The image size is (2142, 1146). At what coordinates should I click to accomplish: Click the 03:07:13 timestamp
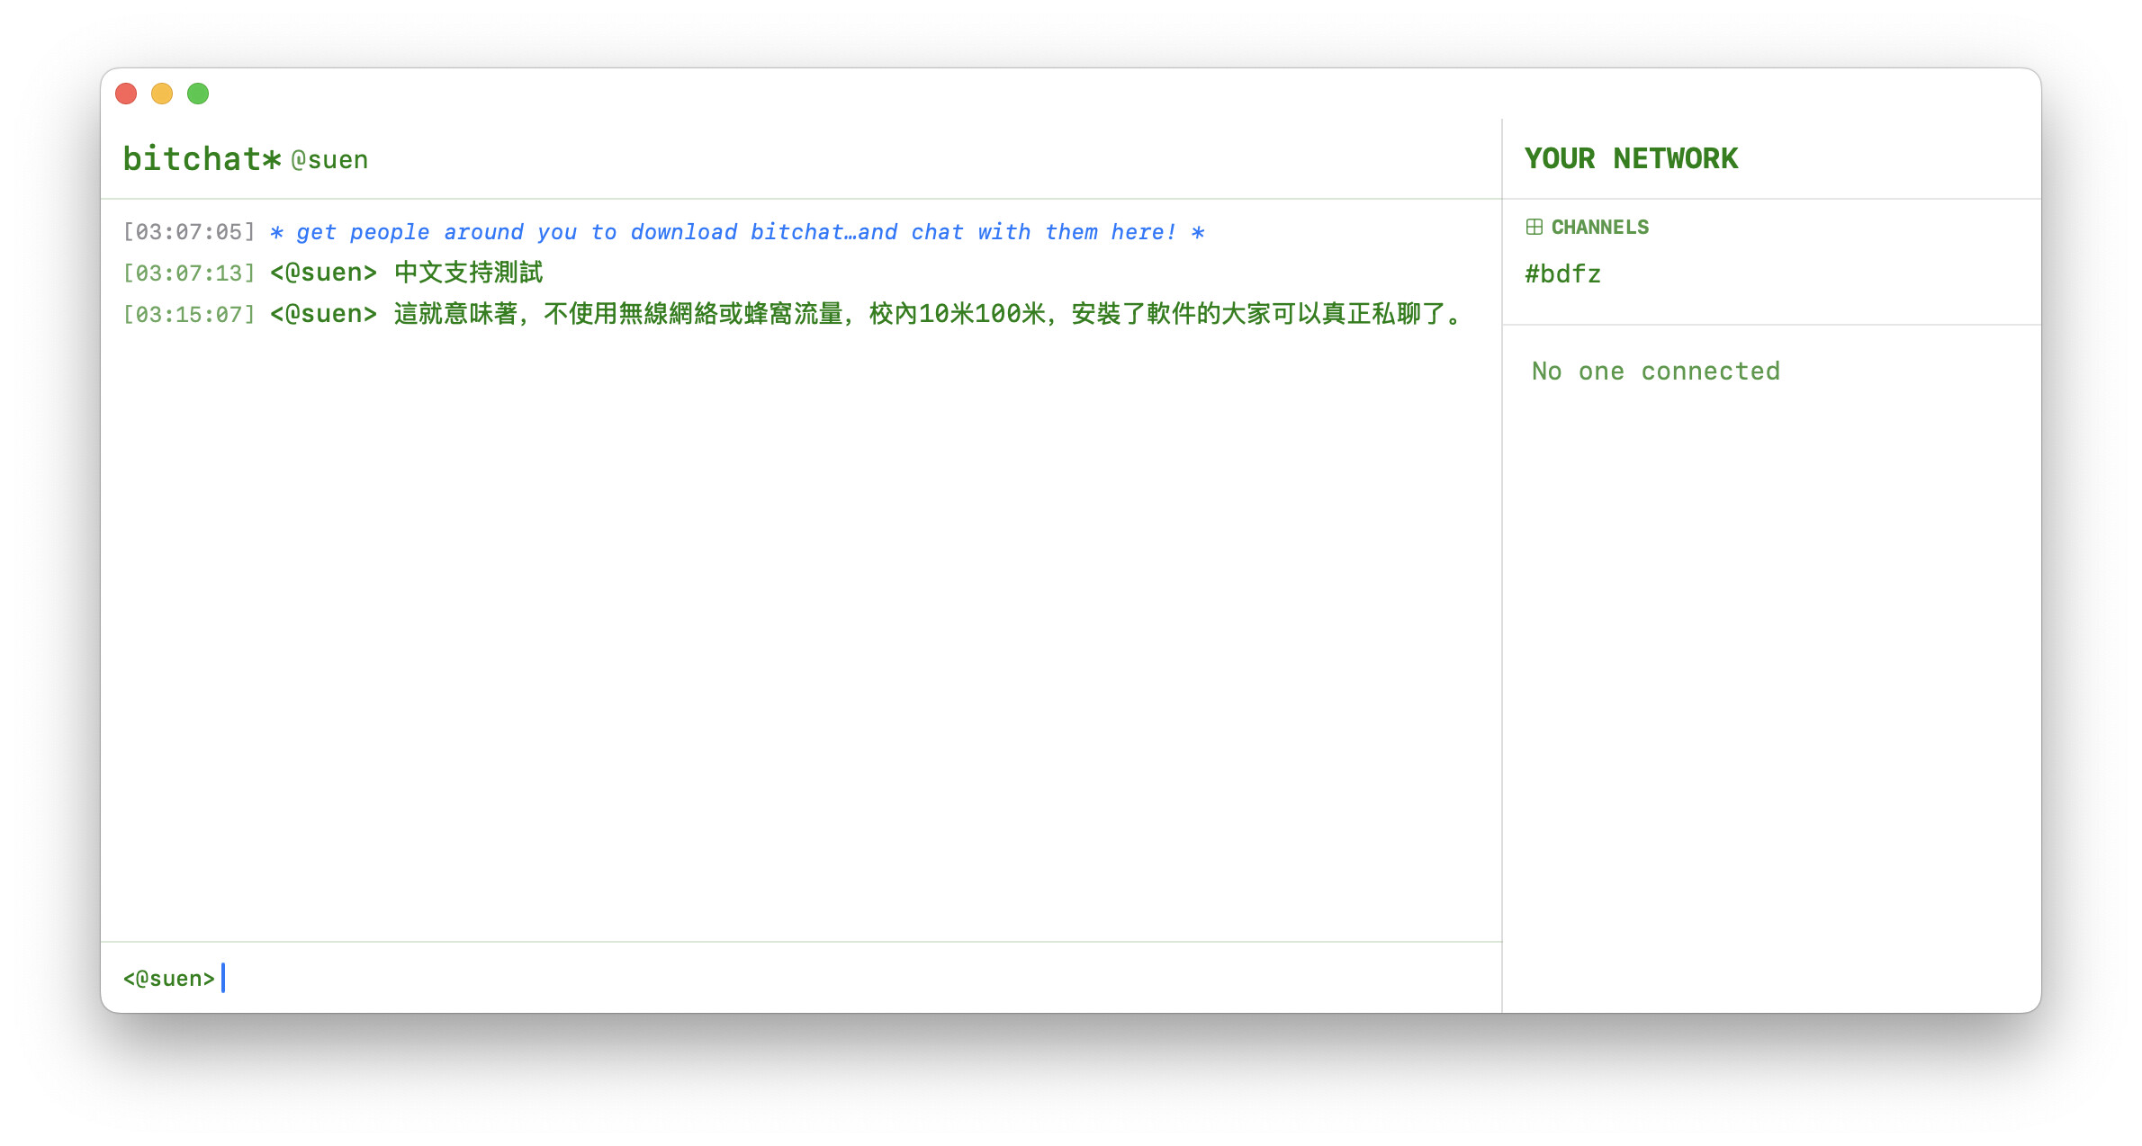pyautogui.click(x=189, y=273)
